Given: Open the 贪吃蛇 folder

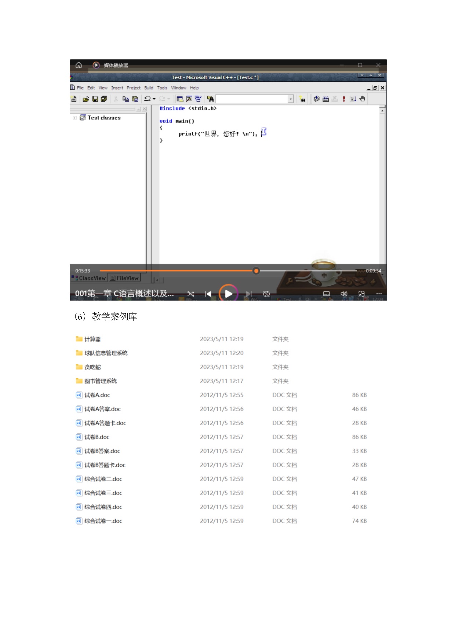Looking at the screenshot, I should pyautogui.click(x=92, y=367).
